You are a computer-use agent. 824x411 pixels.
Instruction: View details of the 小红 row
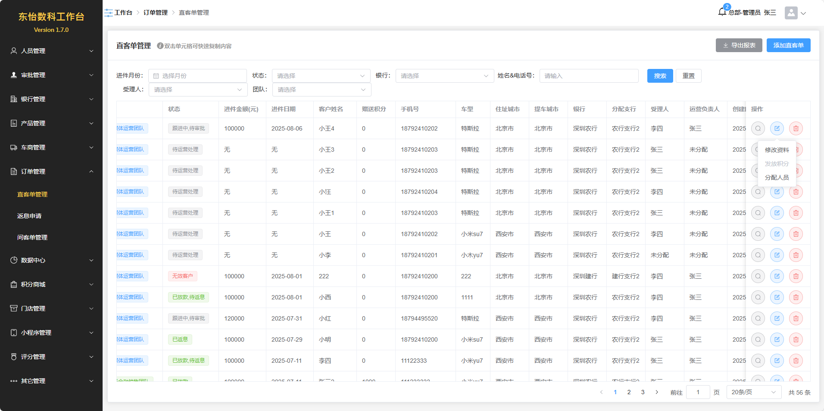coord(758,318)
